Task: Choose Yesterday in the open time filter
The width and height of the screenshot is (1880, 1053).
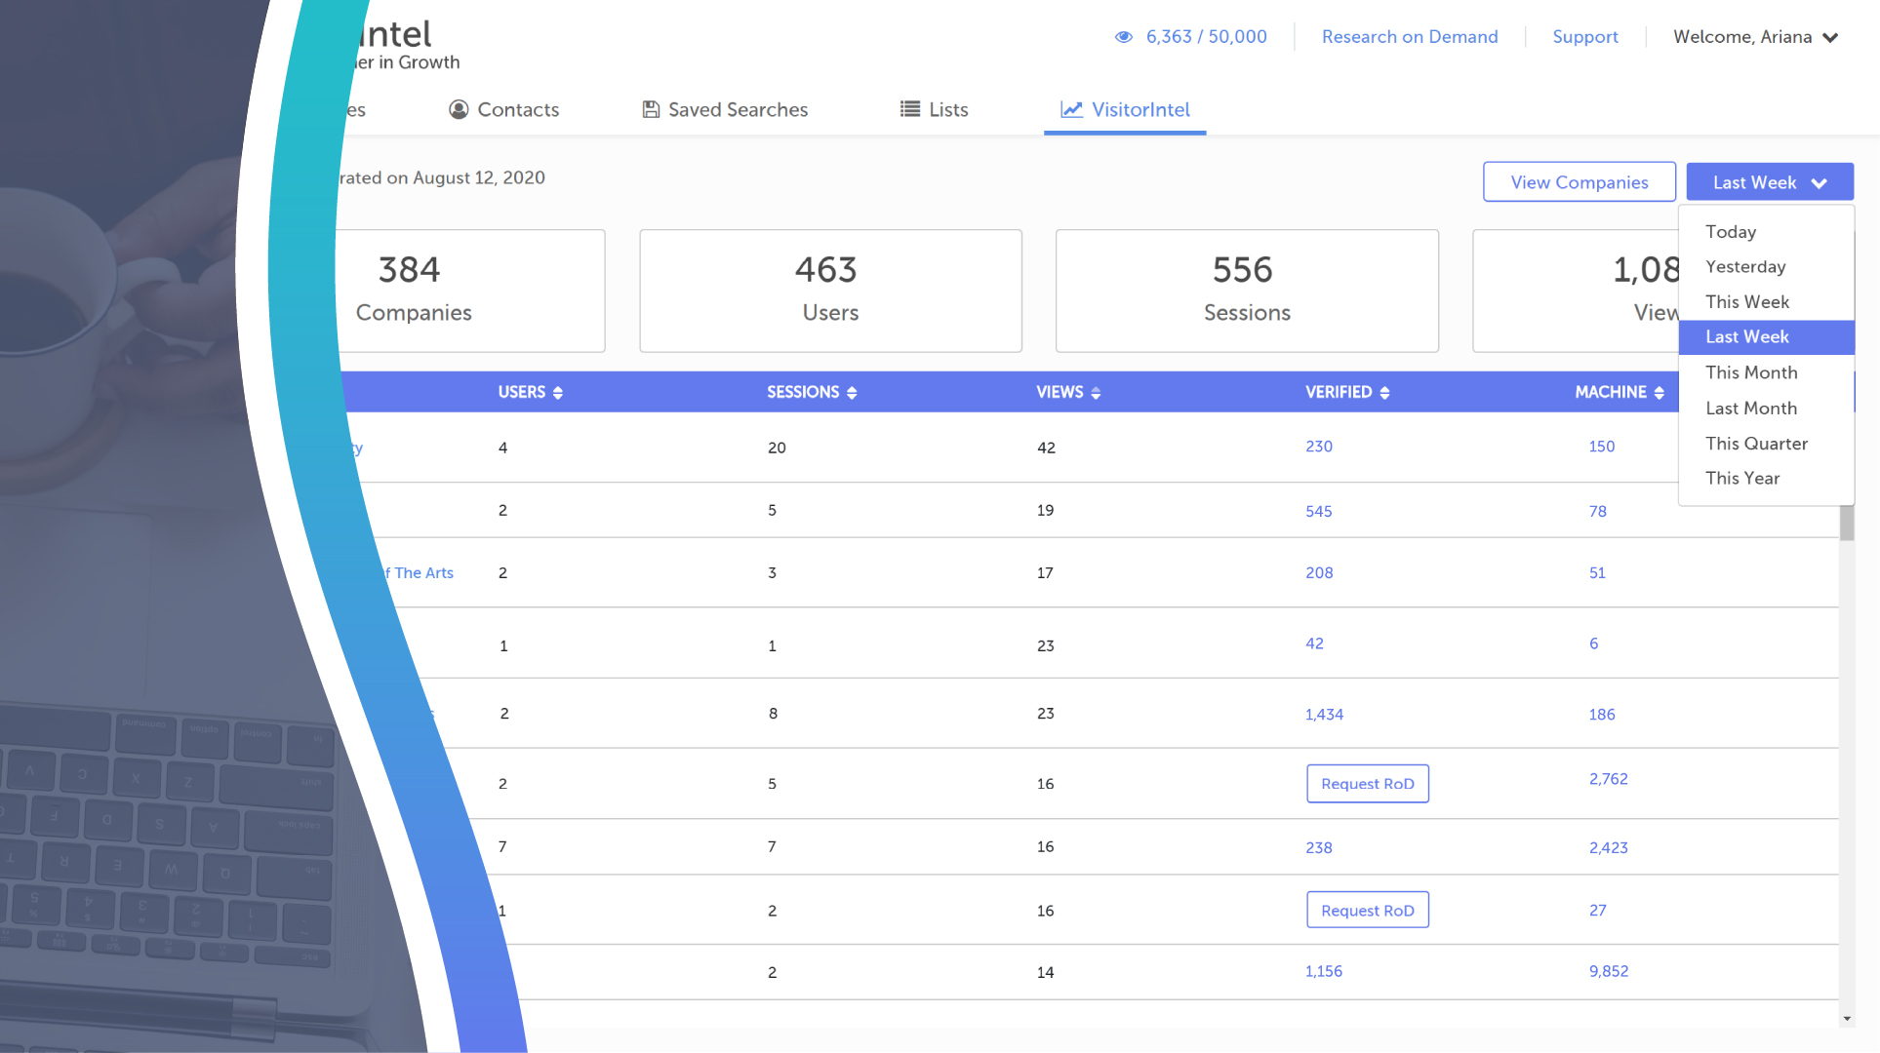Action: pos(1745,266)
